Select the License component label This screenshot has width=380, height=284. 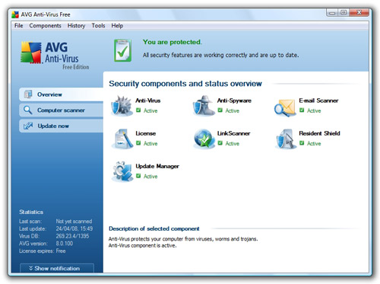pyautogui.click(x=146, y=133)
